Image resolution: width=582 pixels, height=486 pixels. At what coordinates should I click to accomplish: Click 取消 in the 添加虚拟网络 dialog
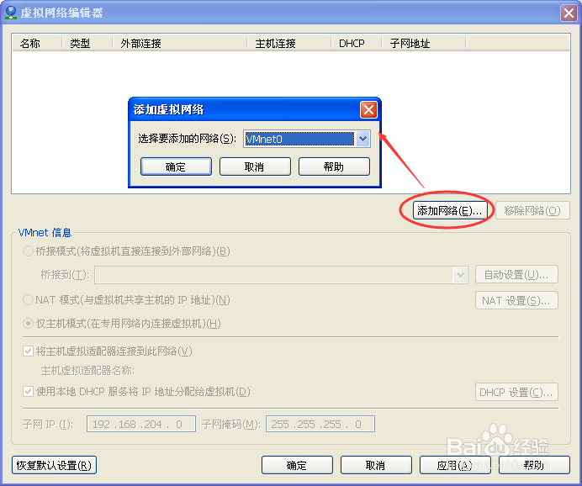pos(255,166)
